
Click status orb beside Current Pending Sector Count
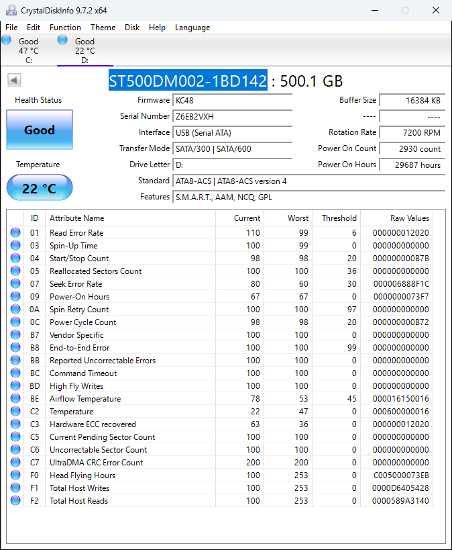15,437
